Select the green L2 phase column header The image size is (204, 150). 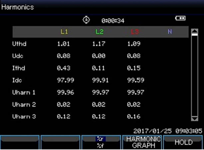point(99,32)
